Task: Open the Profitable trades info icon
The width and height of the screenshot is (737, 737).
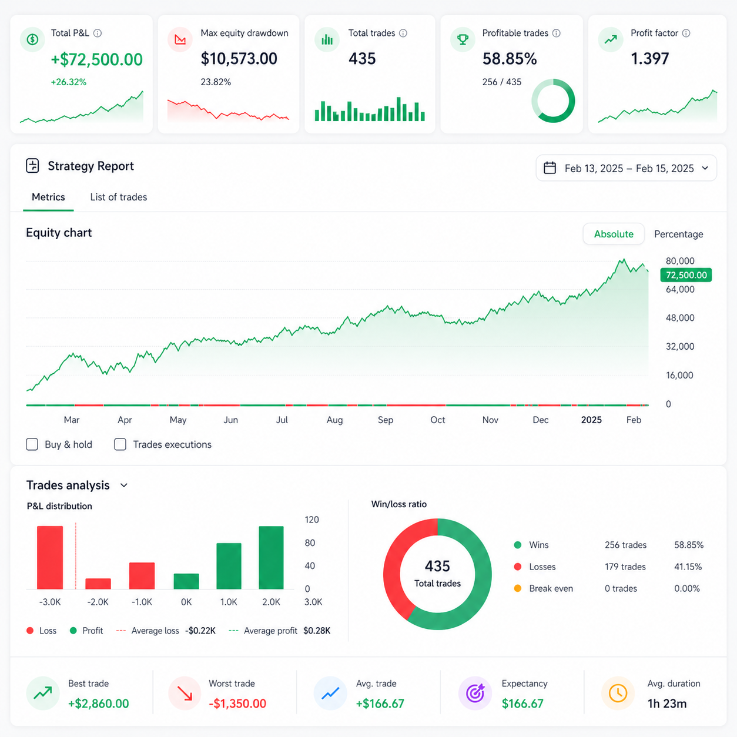Action: (557, 33)
